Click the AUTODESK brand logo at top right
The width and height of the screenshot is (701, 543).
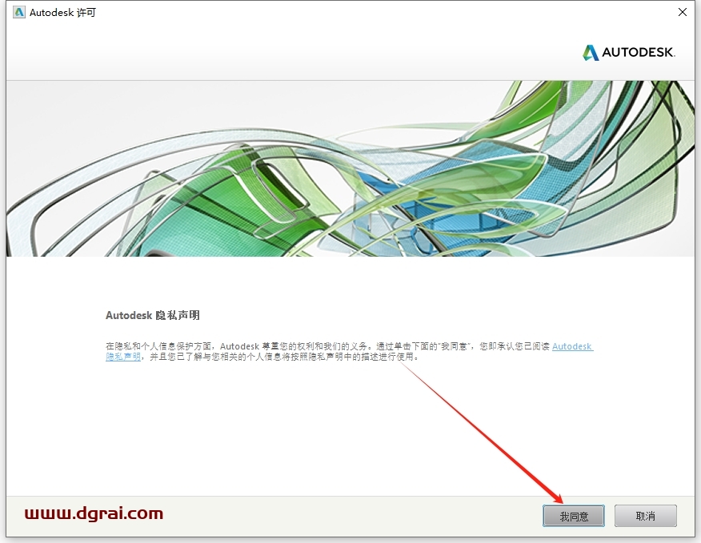(629, 53)
